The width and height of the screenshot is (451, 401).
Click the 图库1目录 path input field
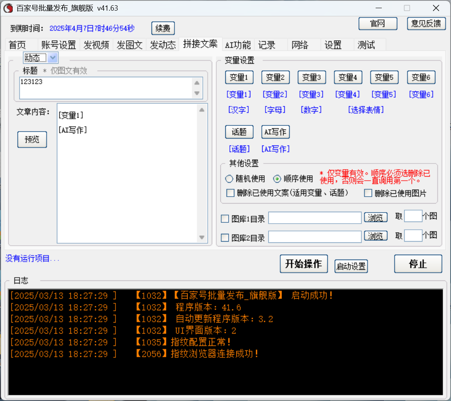click(315, 218)
